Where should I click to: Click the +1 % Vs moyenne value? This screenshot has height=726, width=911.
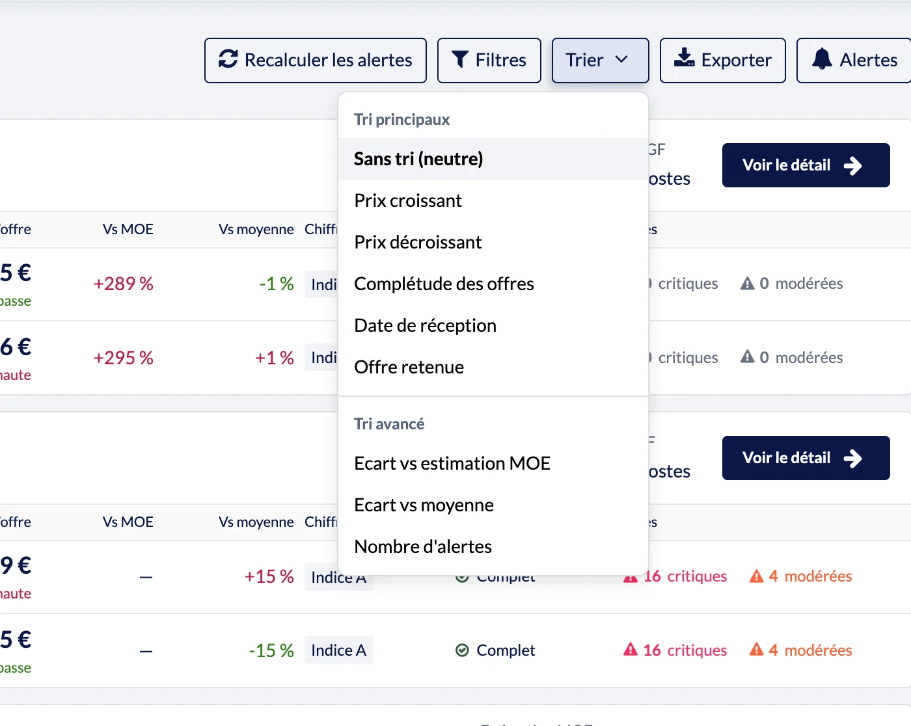[275, 358]
